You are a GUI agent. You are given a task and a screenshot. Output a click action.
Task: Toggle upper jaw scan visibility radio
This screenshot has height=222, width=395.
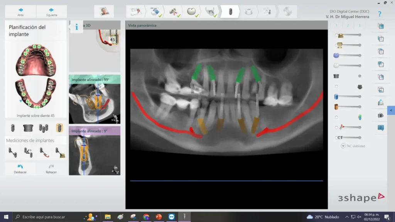point(336,35)
